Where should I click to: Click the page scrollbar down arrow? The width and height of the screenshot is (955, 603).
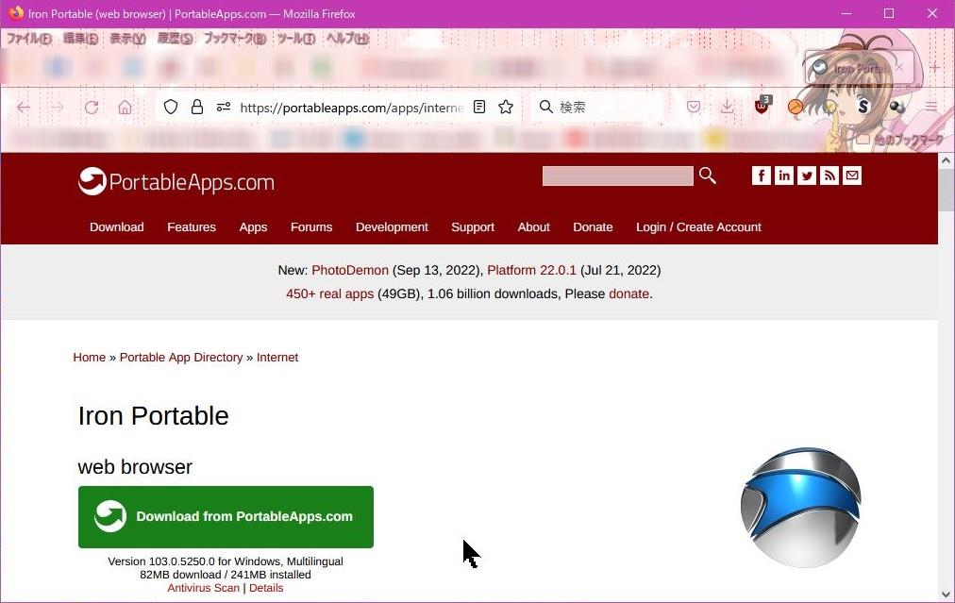pos(946,594)
